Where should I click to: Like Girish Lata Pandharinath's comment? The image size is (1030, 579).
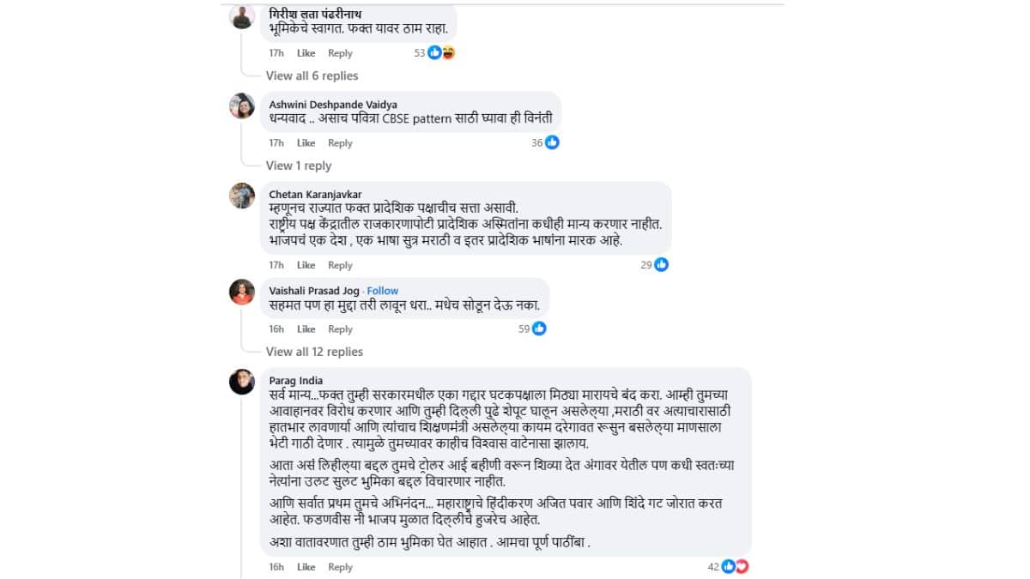coord(306,52)
